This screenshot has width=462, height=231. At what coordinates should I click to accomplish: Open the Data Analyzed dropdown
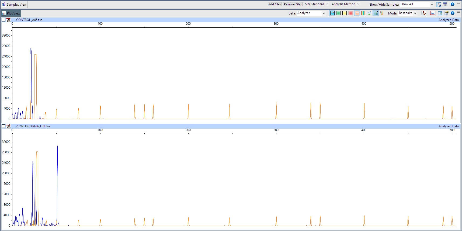(311, 13)
